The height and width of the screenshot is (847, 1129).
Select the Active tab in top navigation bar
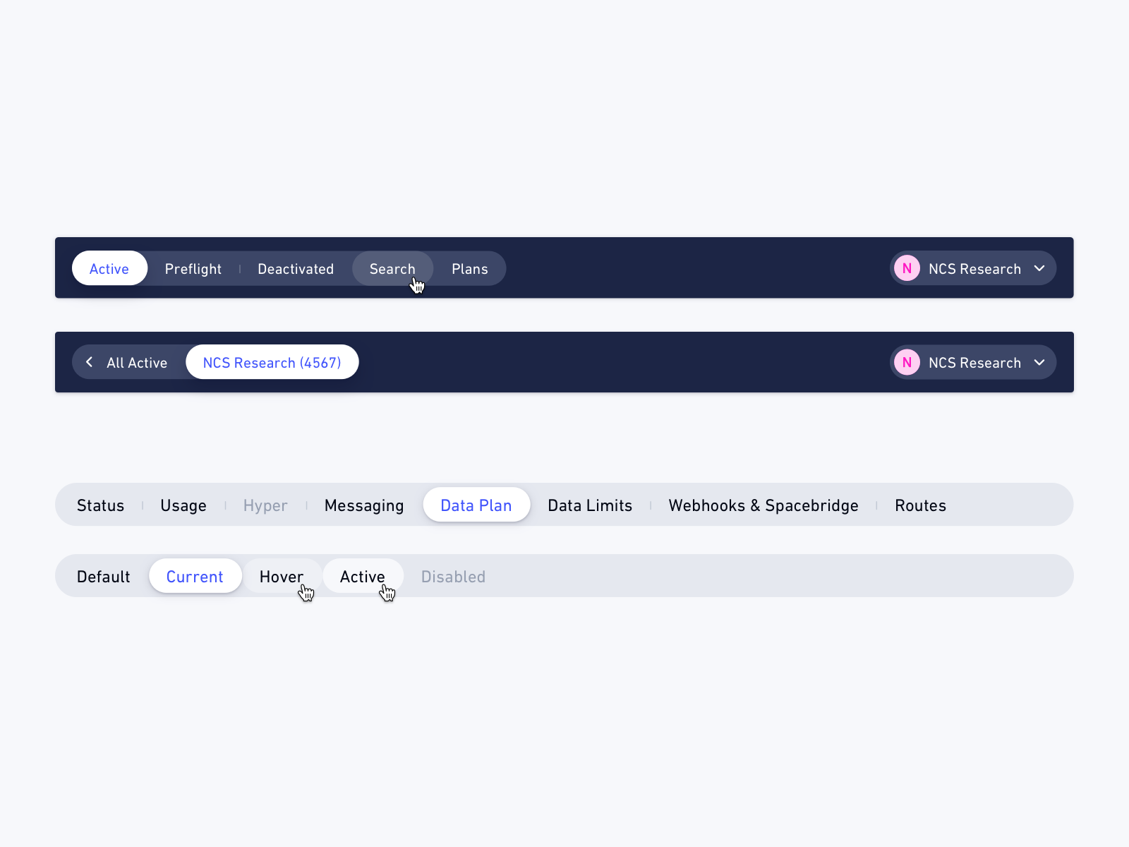[109, 268]
